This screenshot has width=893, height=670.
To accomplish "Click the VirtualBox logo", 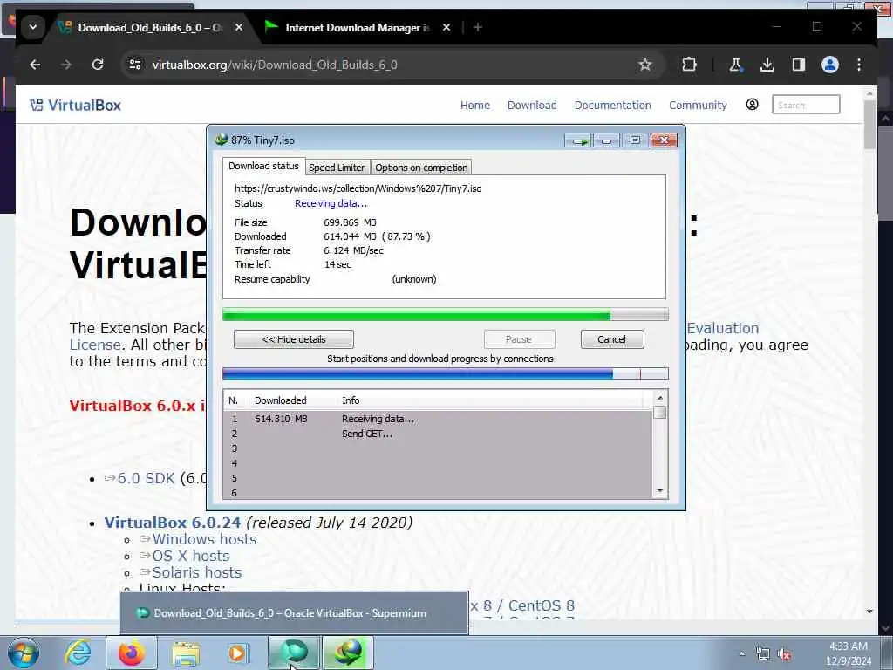I will (x=75, y=105).
